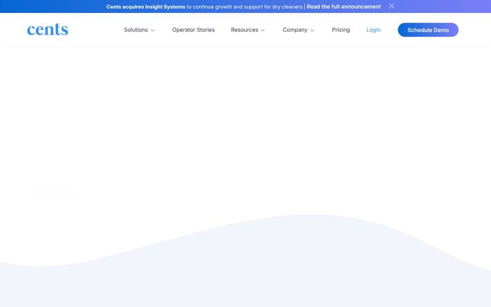The height and width of the screenshot is (307, 491).
Task: Click the chevron next to Solutions
Action: click(x=153, y=30)
